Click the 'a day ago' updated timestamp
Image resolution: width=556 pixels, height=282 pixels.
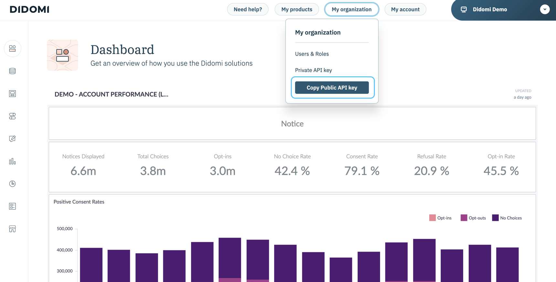tap(522, 97)
